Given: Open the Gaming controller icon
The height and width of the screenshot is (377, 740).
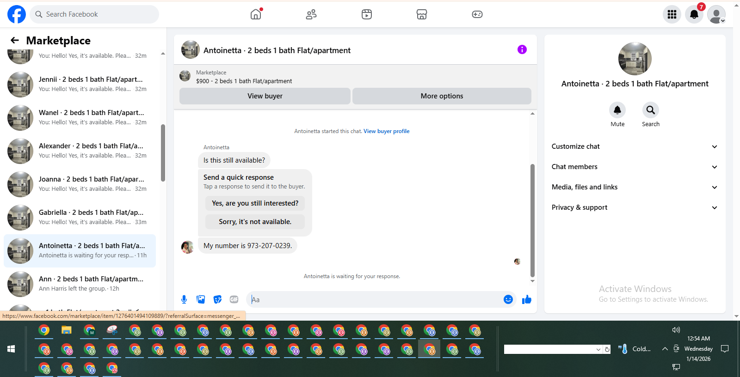Looking at the screenshot, I should 477,14.
